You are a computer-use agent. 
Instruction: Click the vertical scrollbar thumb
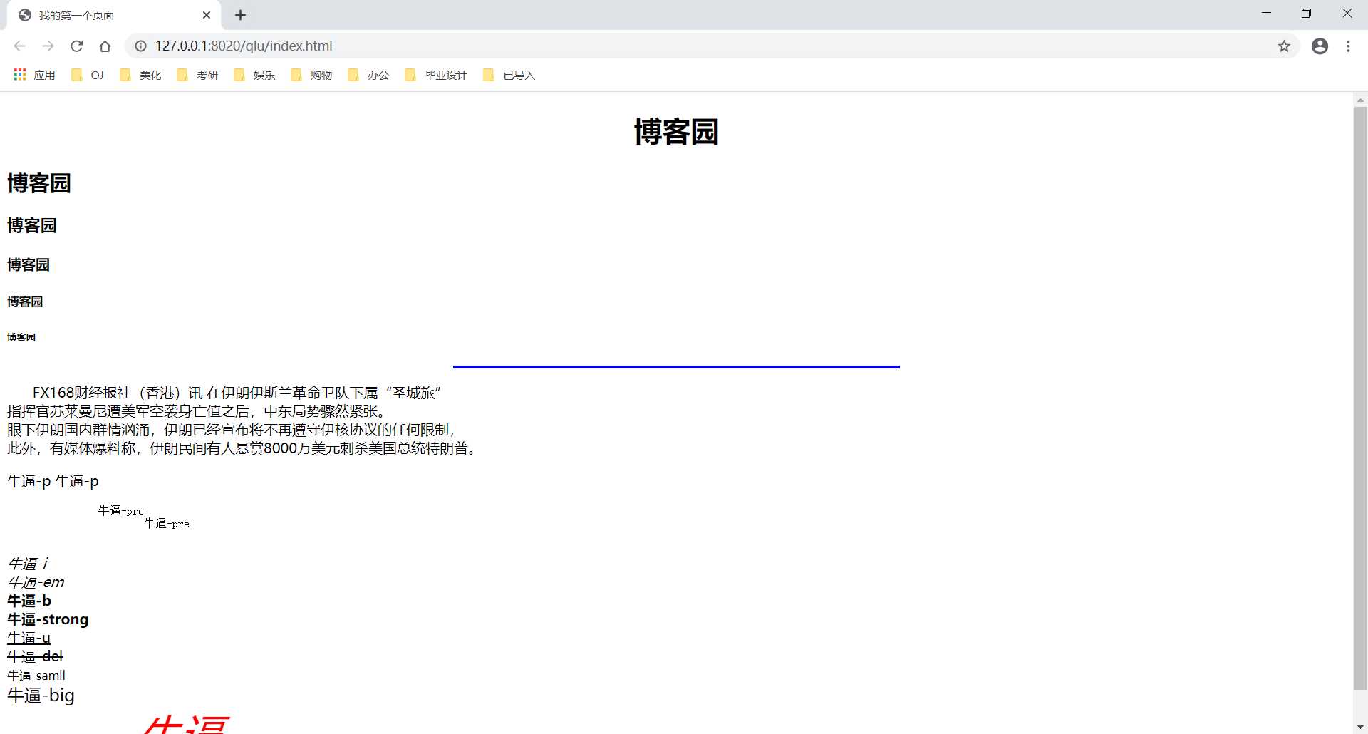1360,398
